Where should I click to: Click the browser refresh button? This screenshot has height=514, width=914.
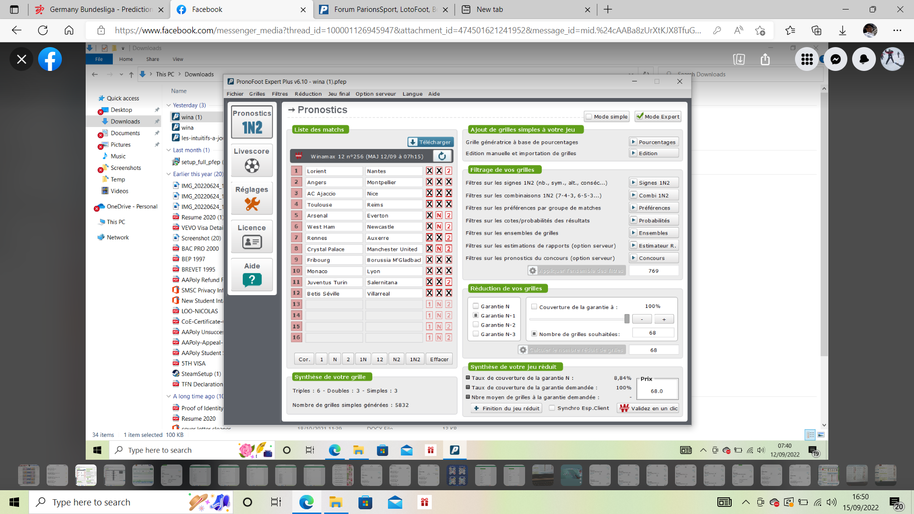(x=43, y=30)
